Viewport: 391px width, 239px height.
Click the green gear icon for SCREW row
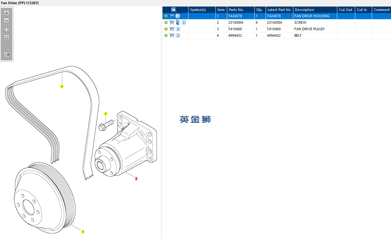click(166, 22)
